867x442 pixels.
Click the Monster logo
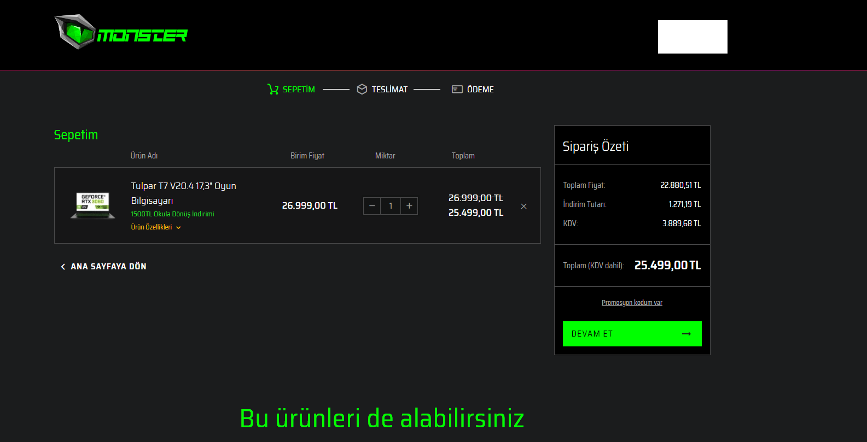pos(121,32)
